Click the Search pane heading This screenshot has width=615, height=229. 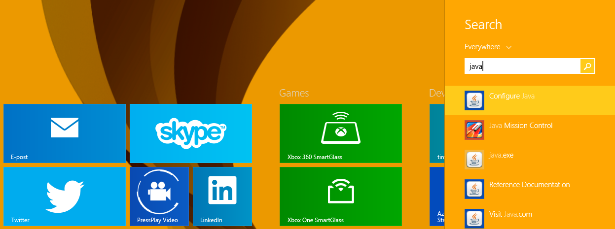(483, 25)
